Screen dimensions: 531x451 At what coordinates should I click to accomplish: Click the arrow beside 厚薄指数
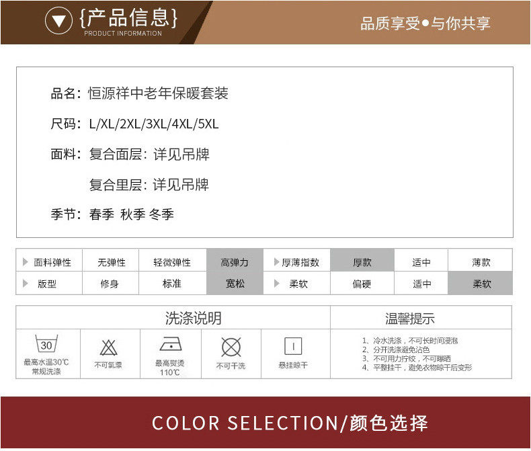[276, 261]
